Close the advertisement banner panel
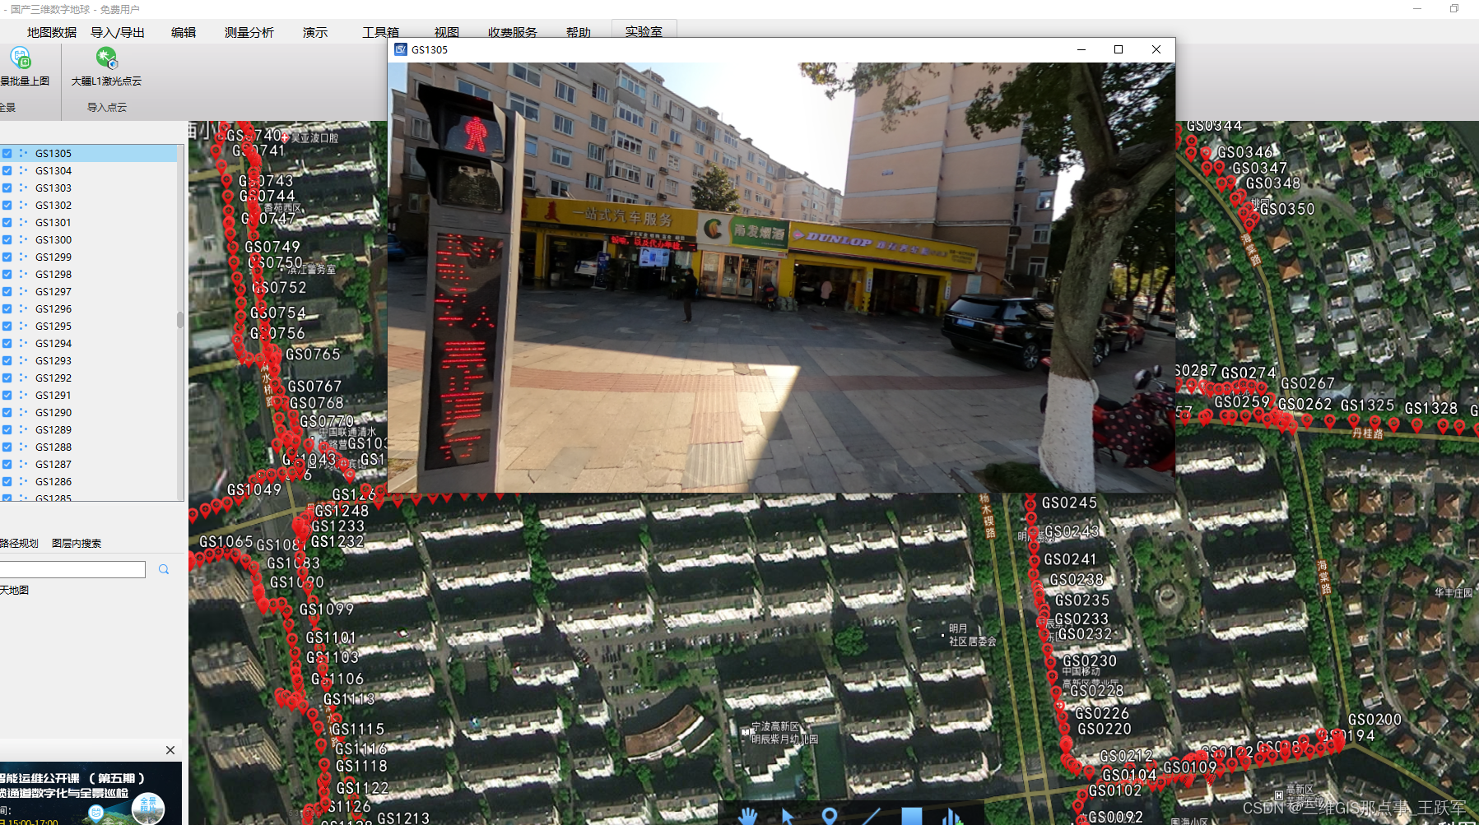 click(170, 750)
